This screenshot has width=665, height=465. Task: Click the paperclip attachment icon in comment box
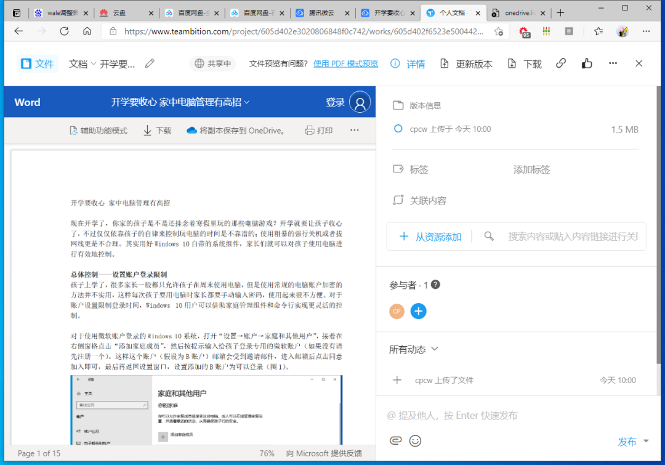tap(395, 440)
